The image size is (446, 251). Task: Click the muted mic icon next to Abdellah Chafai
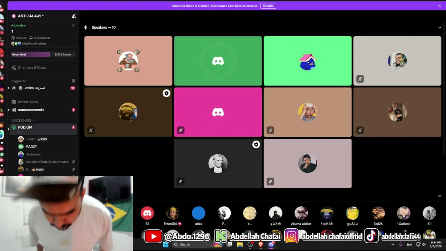pos(73,162)
